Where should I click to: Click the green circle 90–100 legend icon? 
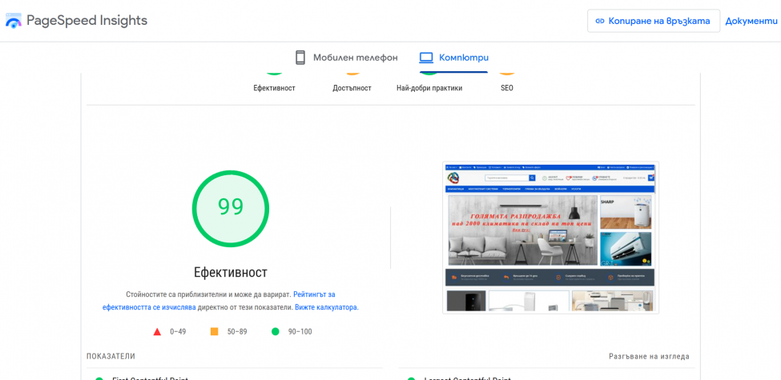coord(275,331)
